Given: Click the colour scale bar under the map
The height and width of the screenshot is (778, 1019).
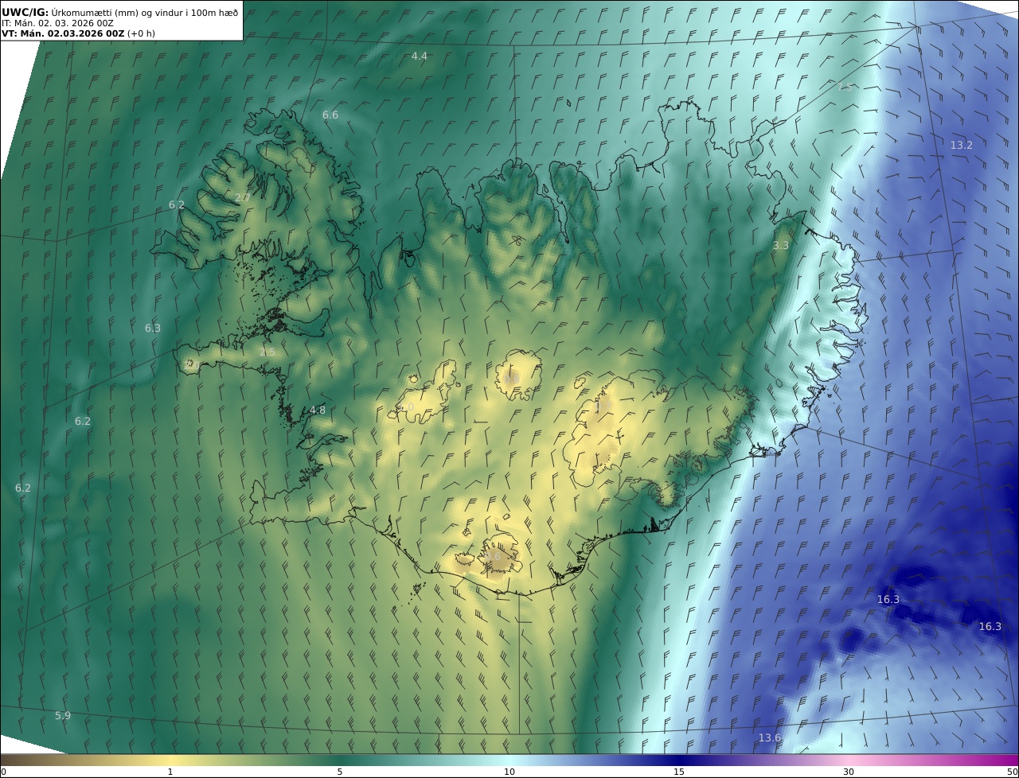Looking at the screenshot, I should 509,760.
